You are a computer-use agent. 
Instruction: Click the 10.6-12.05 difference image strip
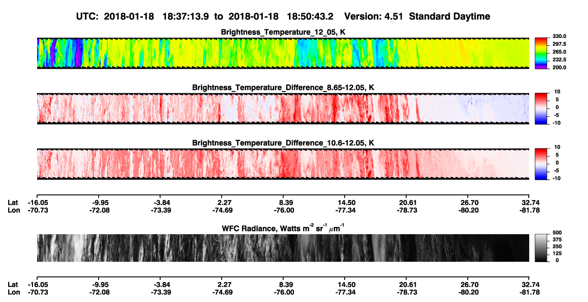283,164
